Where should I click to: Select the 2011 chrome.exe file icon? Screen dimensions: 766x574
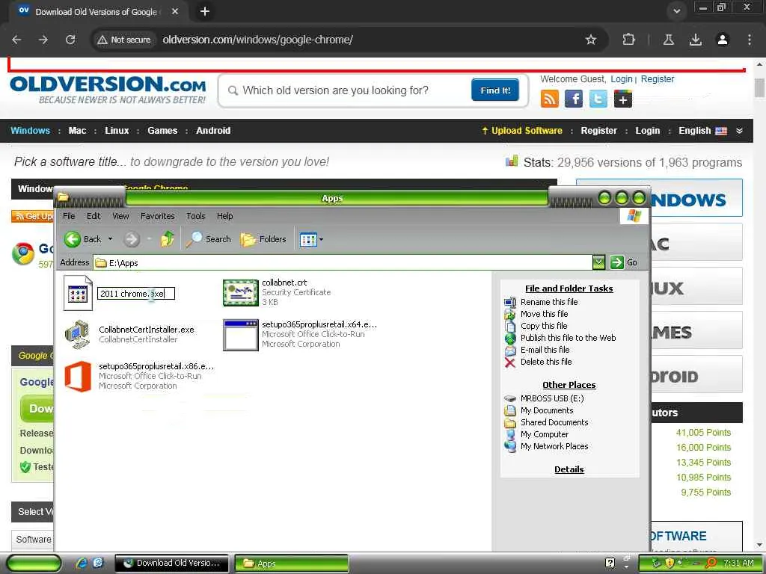click(x=78, y=293)
